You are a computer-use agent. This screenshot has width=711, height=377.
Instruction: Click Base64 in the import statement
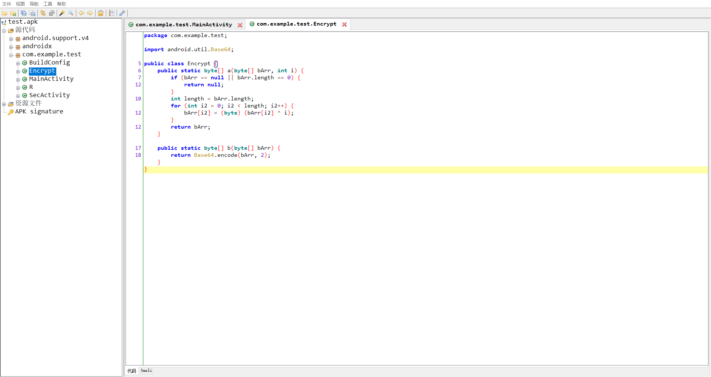[221, 50]
